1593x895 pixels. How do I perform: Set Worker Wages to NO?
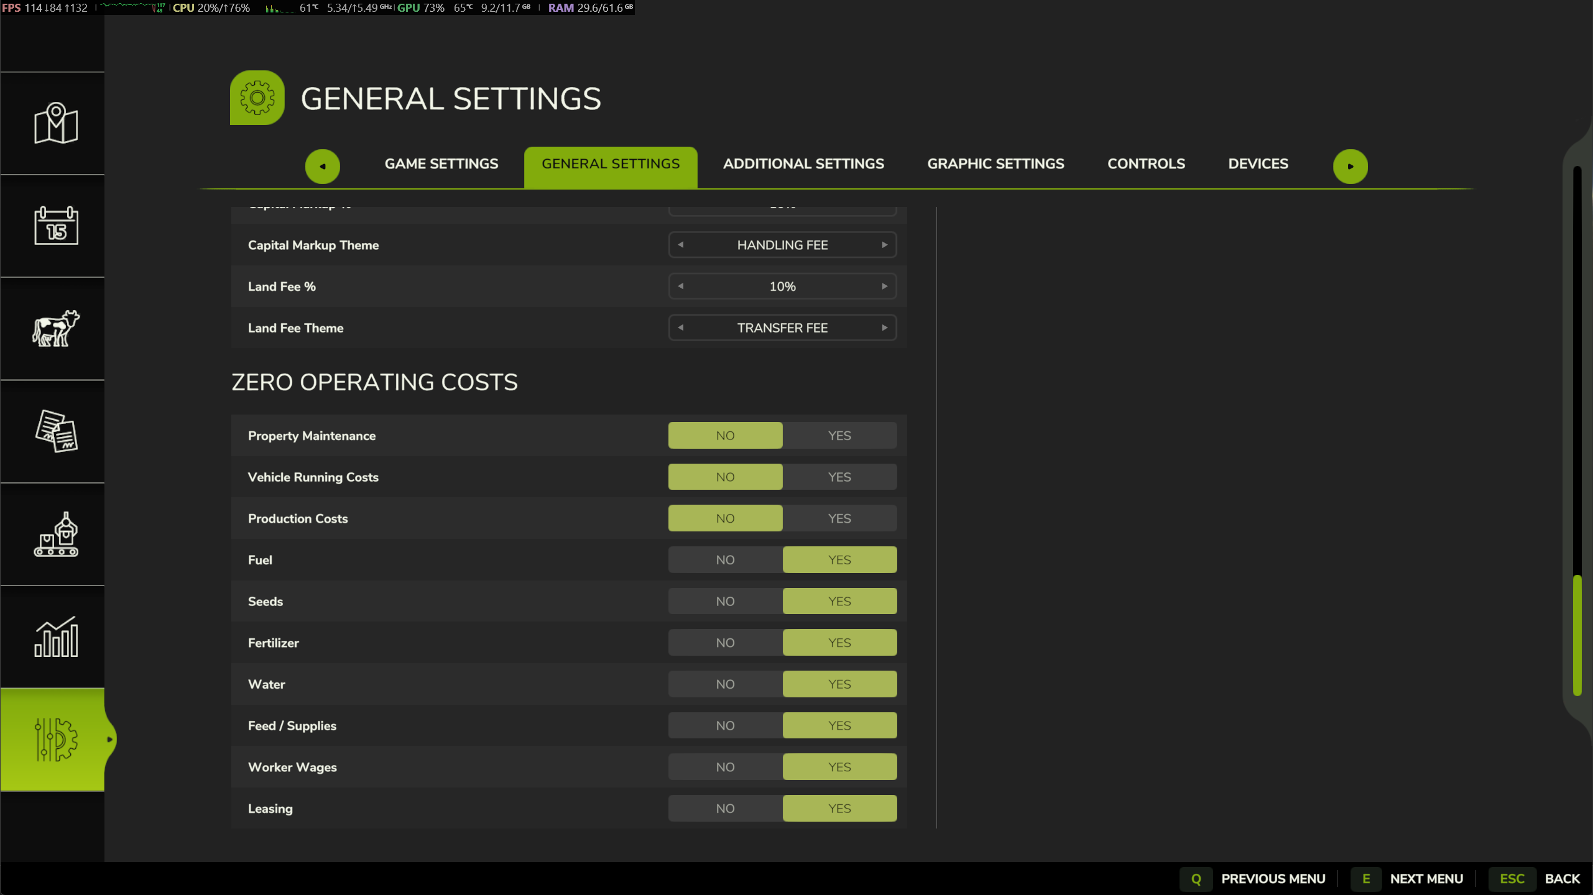[725, 767]
